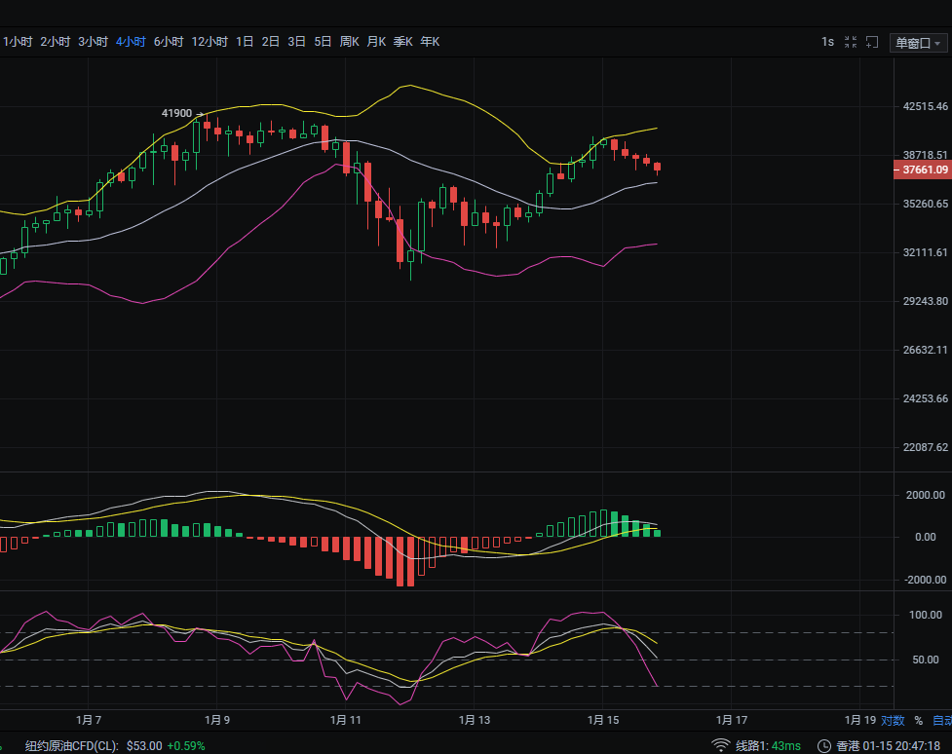The image size is (952, 754).
Task: Click the 1s refresh interval button
Action: [x=827, y=42]
